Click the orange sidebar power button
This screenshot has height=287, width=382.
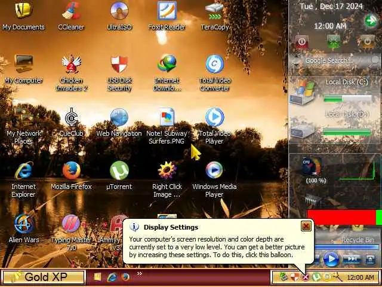click(x=368, y=42)
